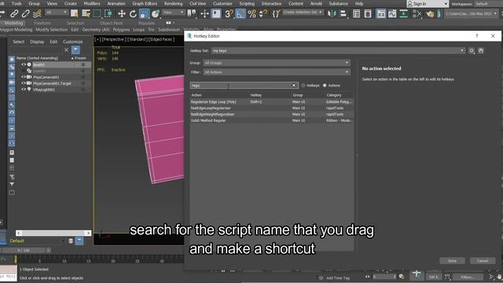
Task: Click the Unlink Selection broken-chain icon
Action: [x=26, y=13]
